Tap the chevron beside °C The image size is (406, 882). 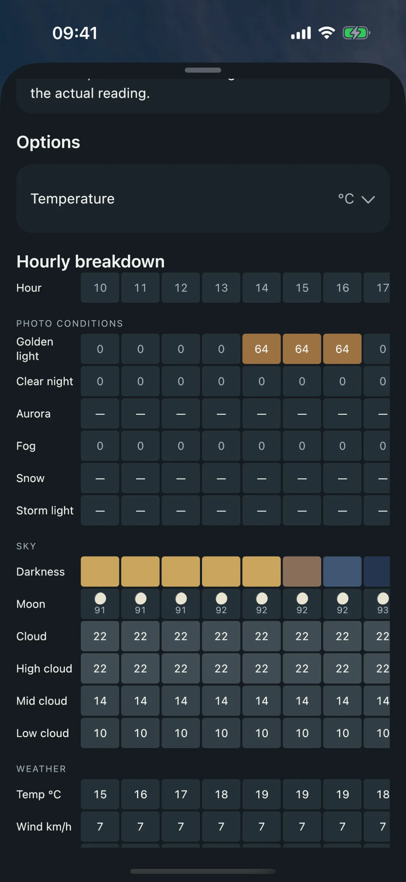click(x=368, y=199)
